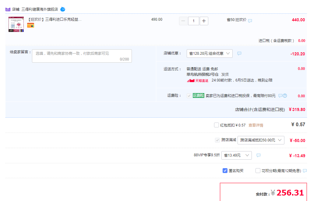
Task: Click the 天猫直送 delivery badge
Action: pos(198,81)
